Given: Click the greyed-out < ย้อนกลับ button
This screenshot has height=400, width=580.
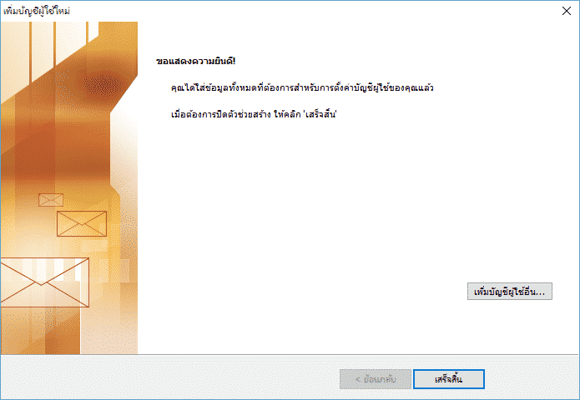Looking at the screenshot, I should coord(376,379).
